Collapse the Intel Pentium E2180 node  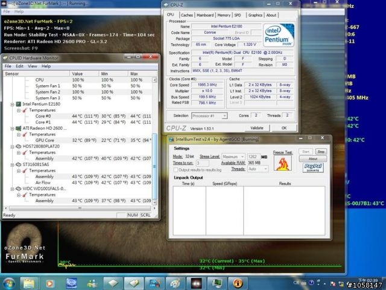pos(12,105)
